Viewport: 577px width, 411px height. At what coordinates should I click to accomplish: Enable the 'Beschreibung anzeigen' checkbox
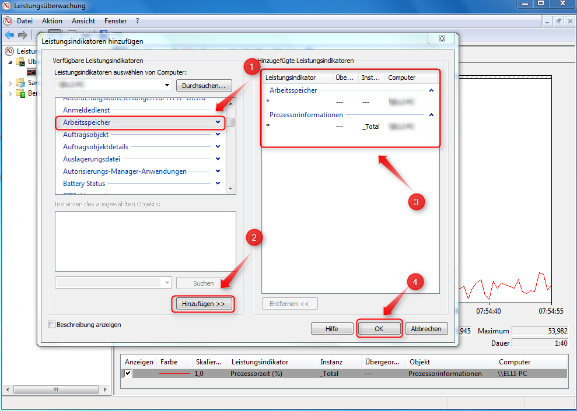[x=51, y=325]
